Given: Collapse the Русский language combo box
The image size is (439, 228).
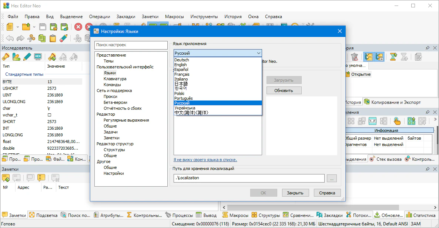Looking at the screenshot, I should pyautogui.click(x=258, y=53).
